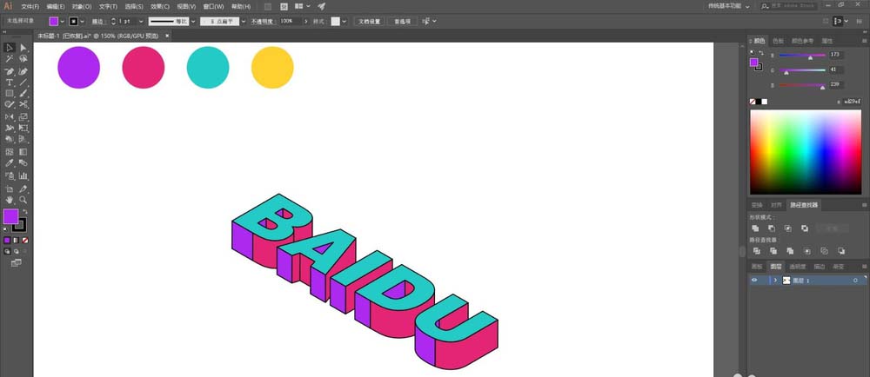Viewport: 870px width, 377px height.
Task: Select the Width tool
Action: (x=10, y=128)
